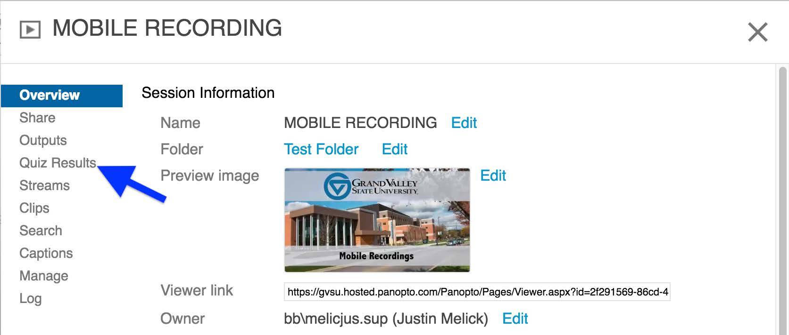Edit the session name

[x=464, y=123]
